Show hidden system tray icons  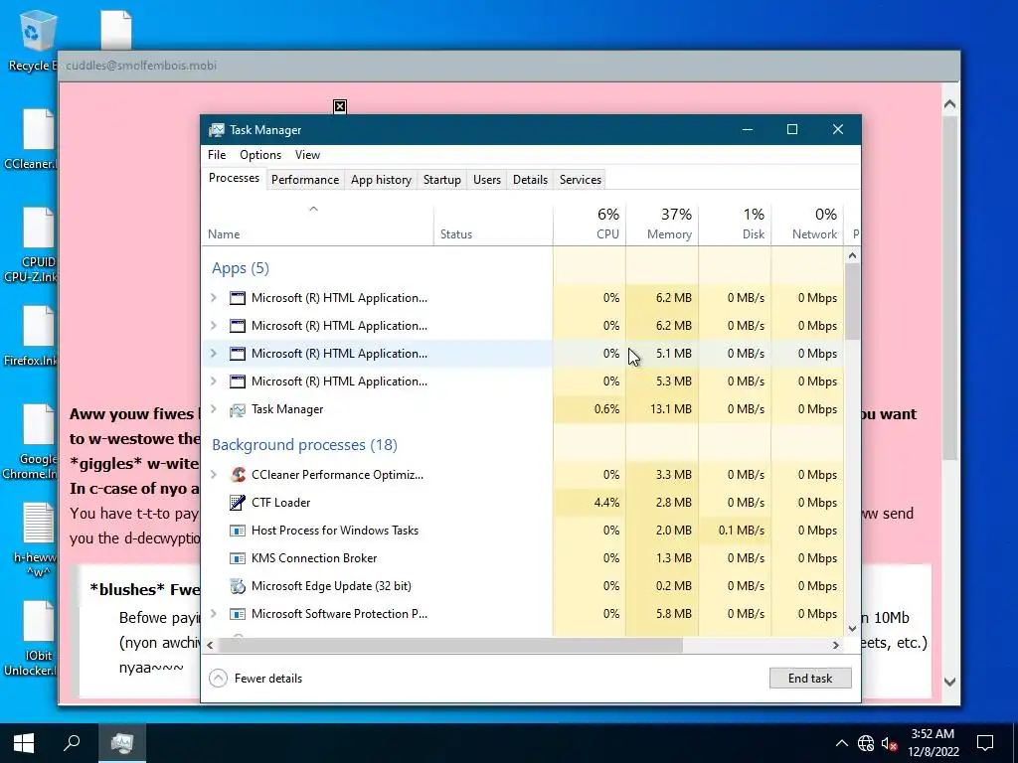coord(841,743)
